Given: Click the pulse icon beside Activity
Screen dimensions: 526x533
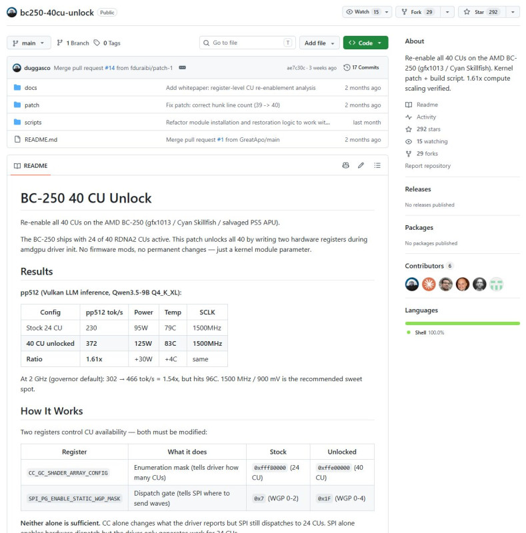Looking at the screenshot, I should click(409, 117).
